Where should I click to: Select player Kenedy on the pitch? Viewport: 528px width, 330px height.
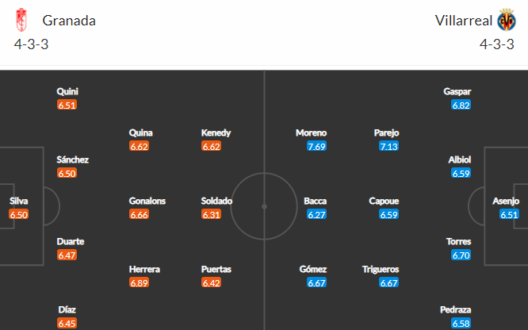point(216,133)
